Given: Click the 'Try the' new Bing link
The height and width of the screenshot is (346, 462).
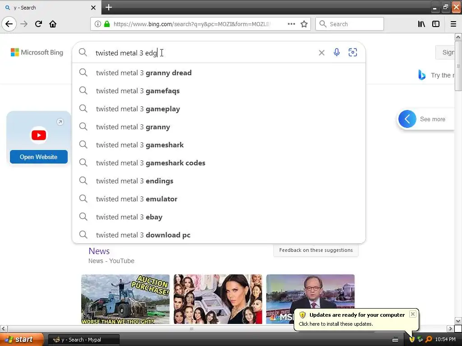Looking at the screenshot, I should point(442,75).
